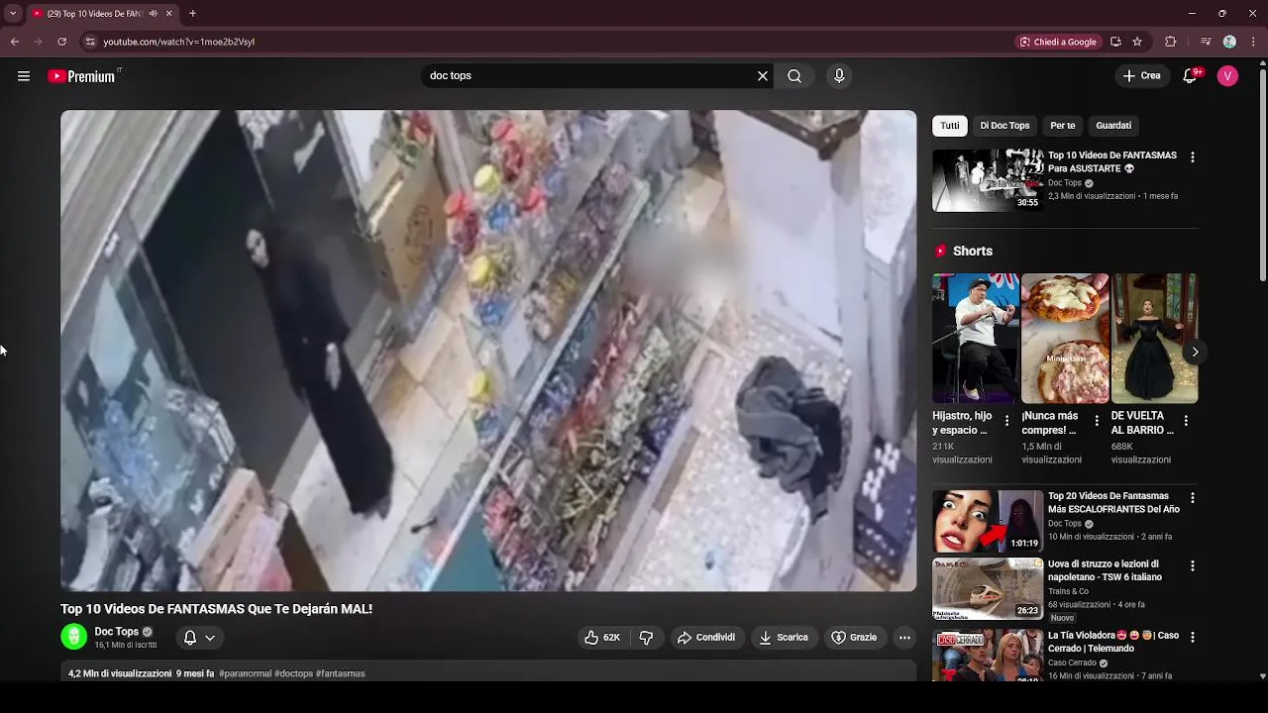Open subscription notification bell dropdown
The width and height of the screenshot is (1268, 713).
(x=199, y=638)
